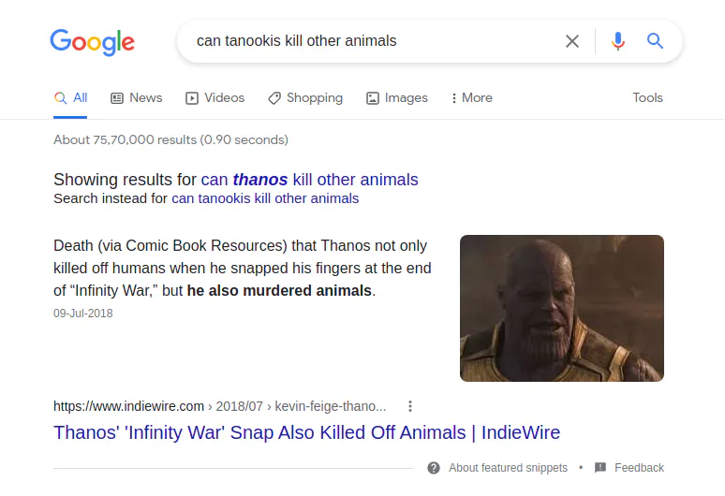Switch to the Videos tab
This screenshot has height=496, width=725.
pyautogui.click(x=215, y=97)
